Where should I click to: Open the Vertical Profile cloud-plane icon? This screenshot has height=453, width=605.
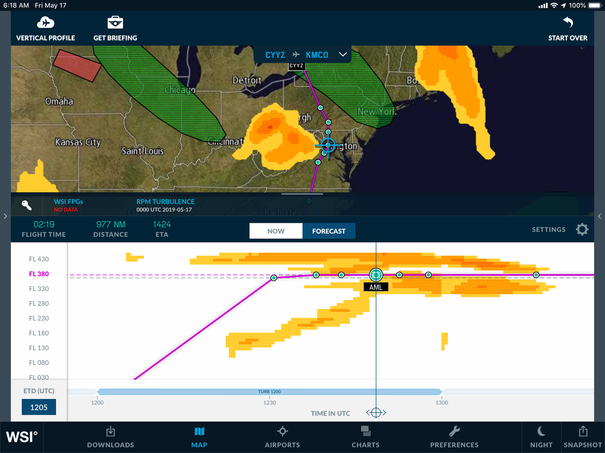[x=45, y=22]
